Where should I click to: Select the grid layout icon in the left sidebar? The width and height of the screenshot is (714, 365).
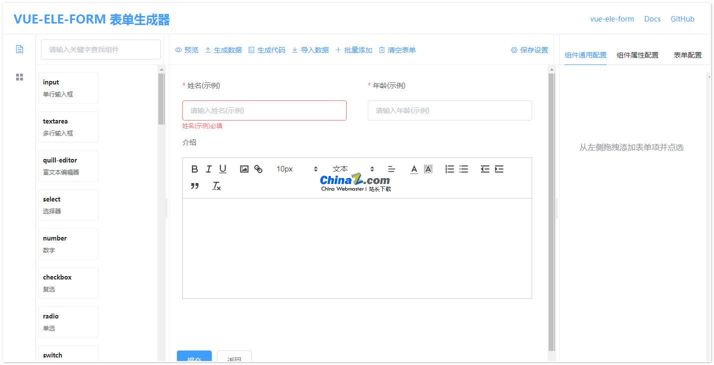click(x=19, y=76)
